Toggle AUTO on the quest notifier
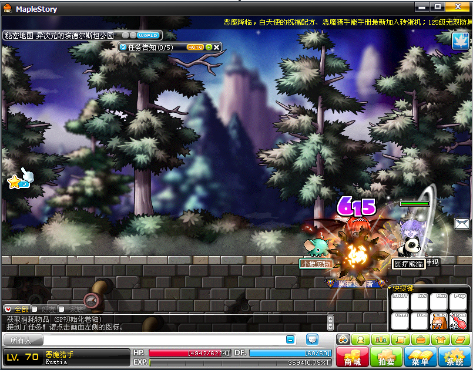Viewport: 473px width, 370px height. [x=195, y=47]
